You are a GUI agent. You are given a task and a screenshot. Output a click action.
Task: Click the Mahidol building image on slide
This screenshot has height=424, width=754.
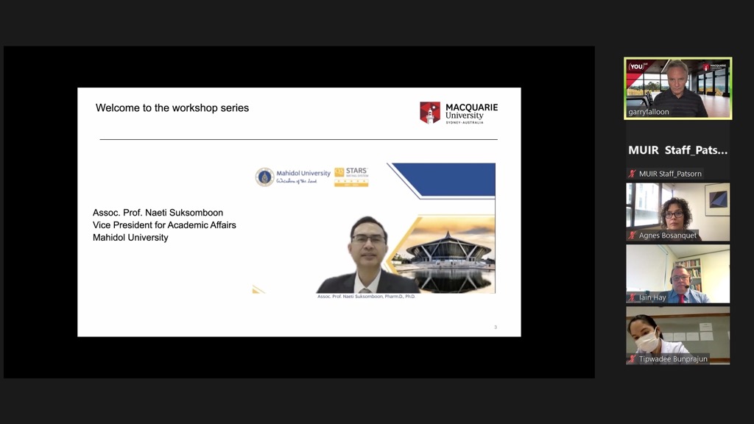(x=451, y=254)
